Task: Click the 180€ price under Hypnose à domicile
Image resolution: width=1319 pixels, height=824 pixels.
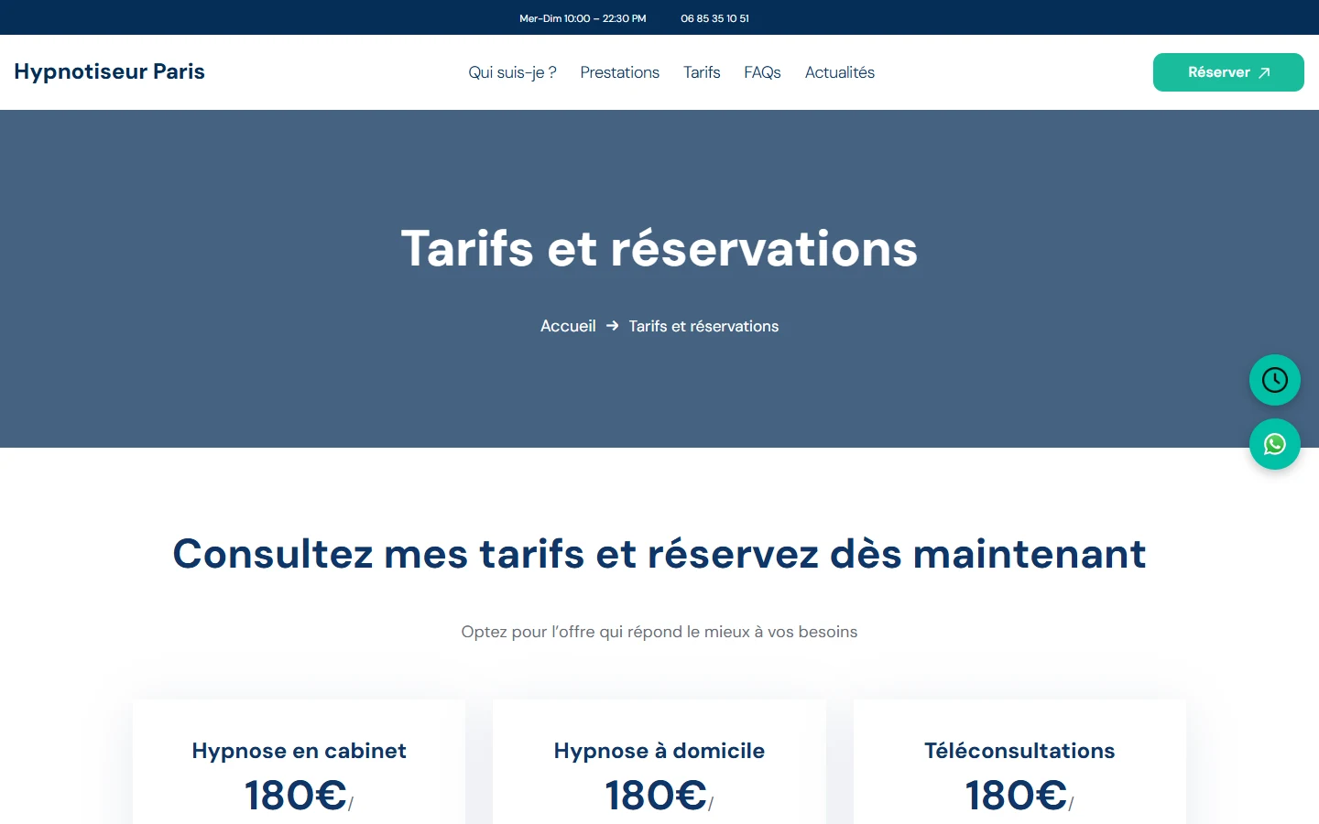Action: (656, 795)
